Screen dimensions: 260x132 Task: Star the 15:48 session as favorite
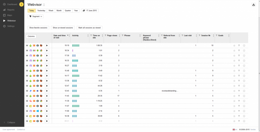pos(234,71)
